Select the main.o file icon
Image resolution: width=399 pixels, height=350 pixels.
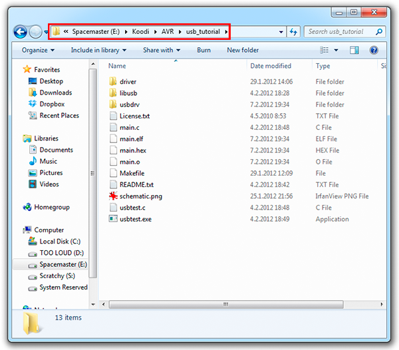point(113,162)
